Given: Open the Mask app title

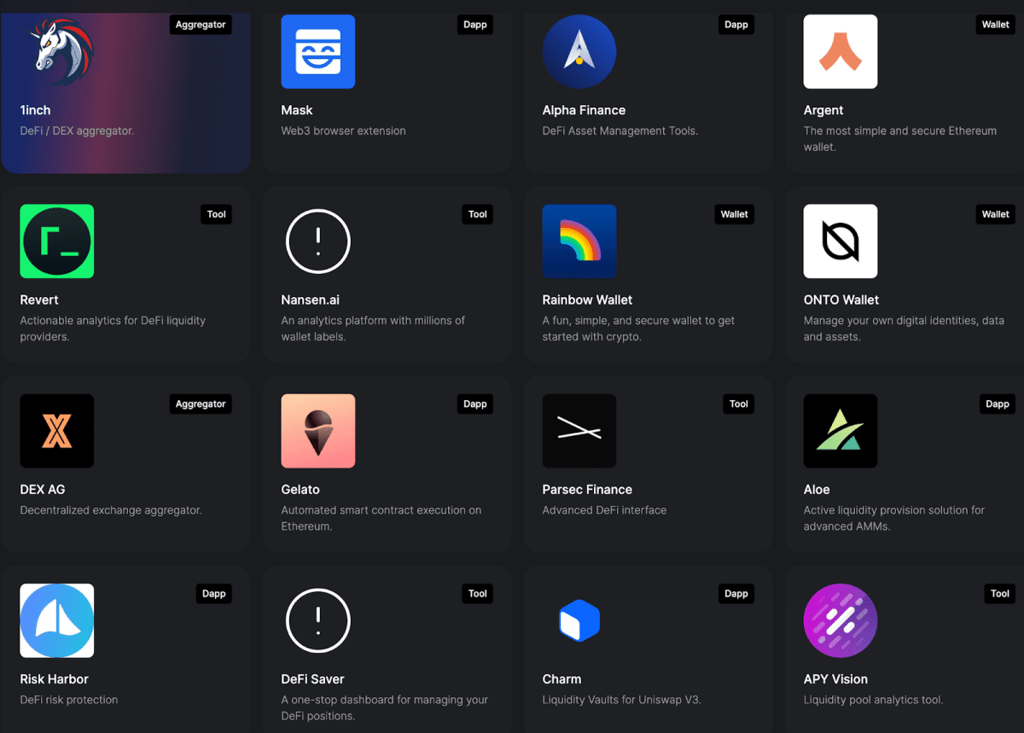Looking at the screenshot, I should click(297, 110).
